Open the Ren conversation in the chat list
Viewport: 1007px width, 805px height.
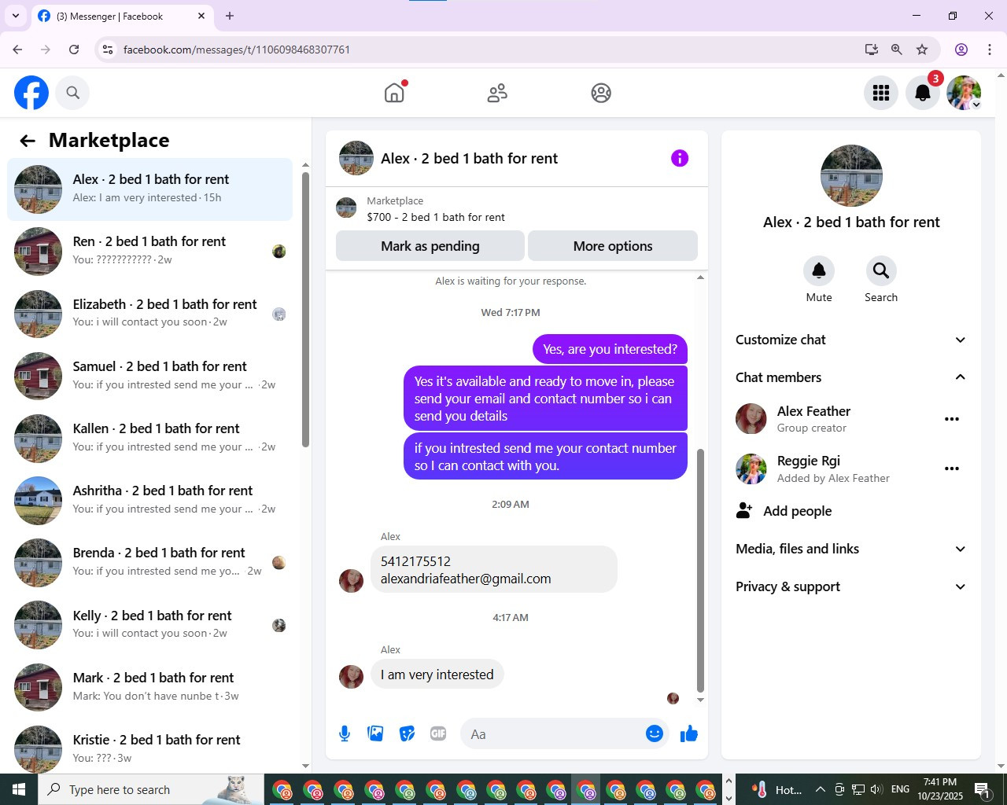point(150,252)
